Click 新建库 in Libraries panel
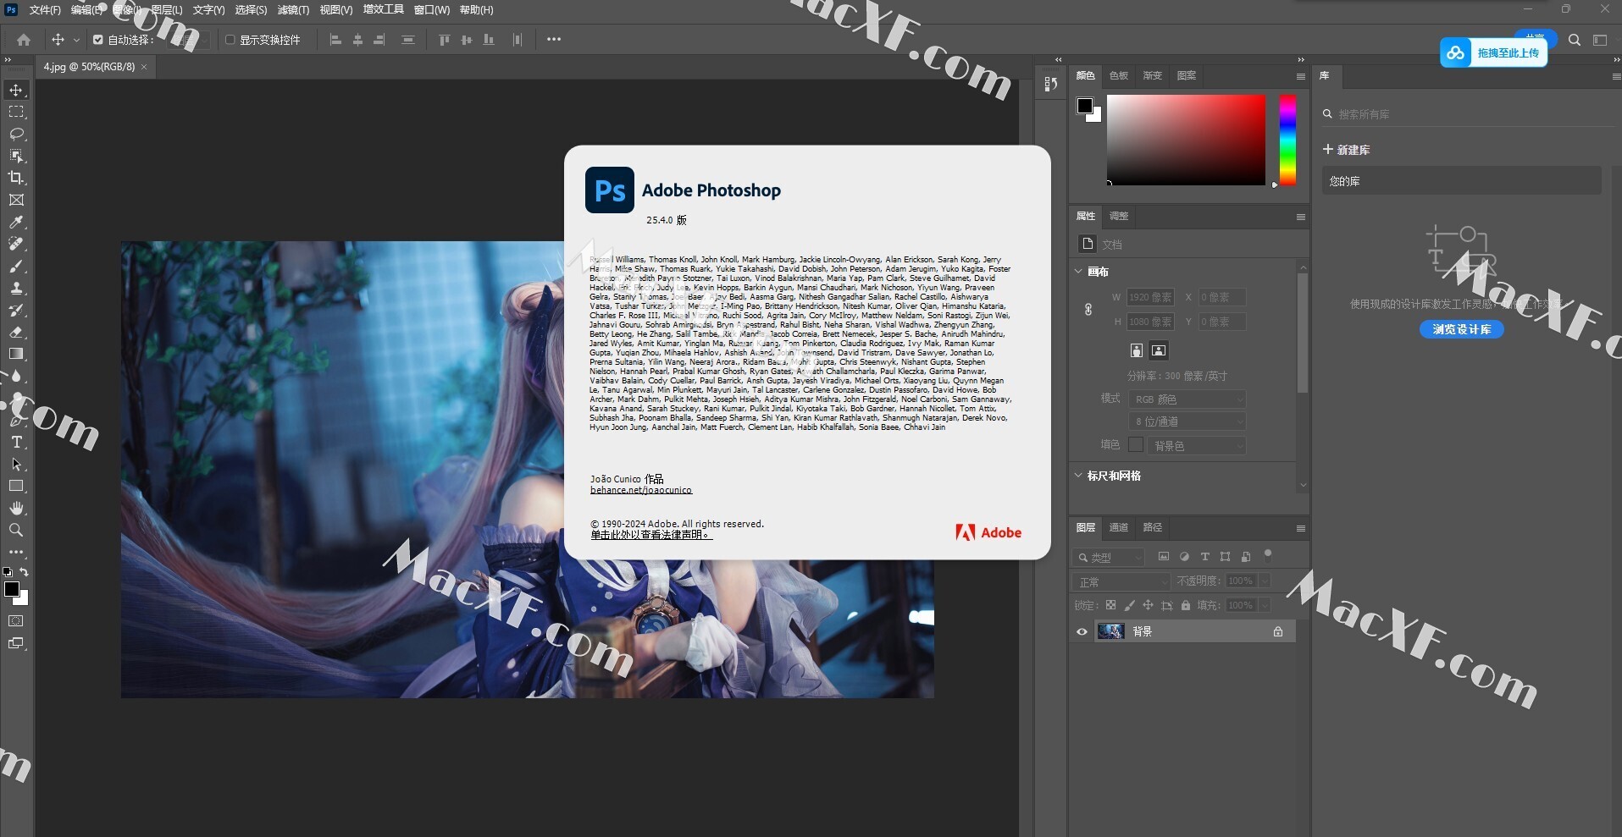 click(1347, 150)
